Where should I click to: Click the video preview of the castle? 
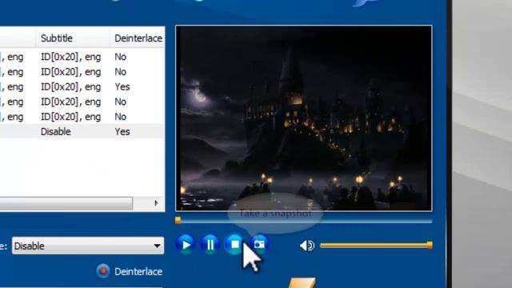click(304, 118)
